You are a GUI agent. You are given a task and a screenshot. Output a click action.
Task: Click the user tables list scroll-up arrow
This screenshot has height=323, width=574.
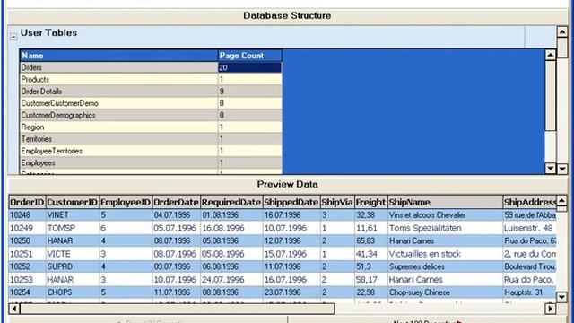550,55
